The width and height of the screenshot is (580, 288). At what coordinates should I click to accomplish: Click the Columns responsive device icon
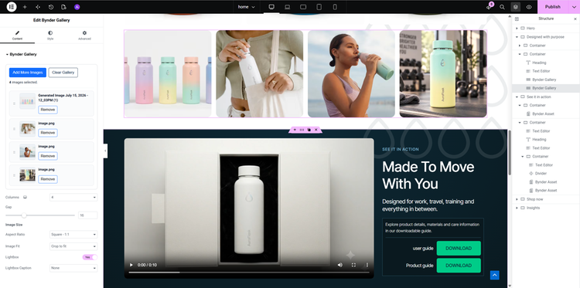tap(26, 198)
